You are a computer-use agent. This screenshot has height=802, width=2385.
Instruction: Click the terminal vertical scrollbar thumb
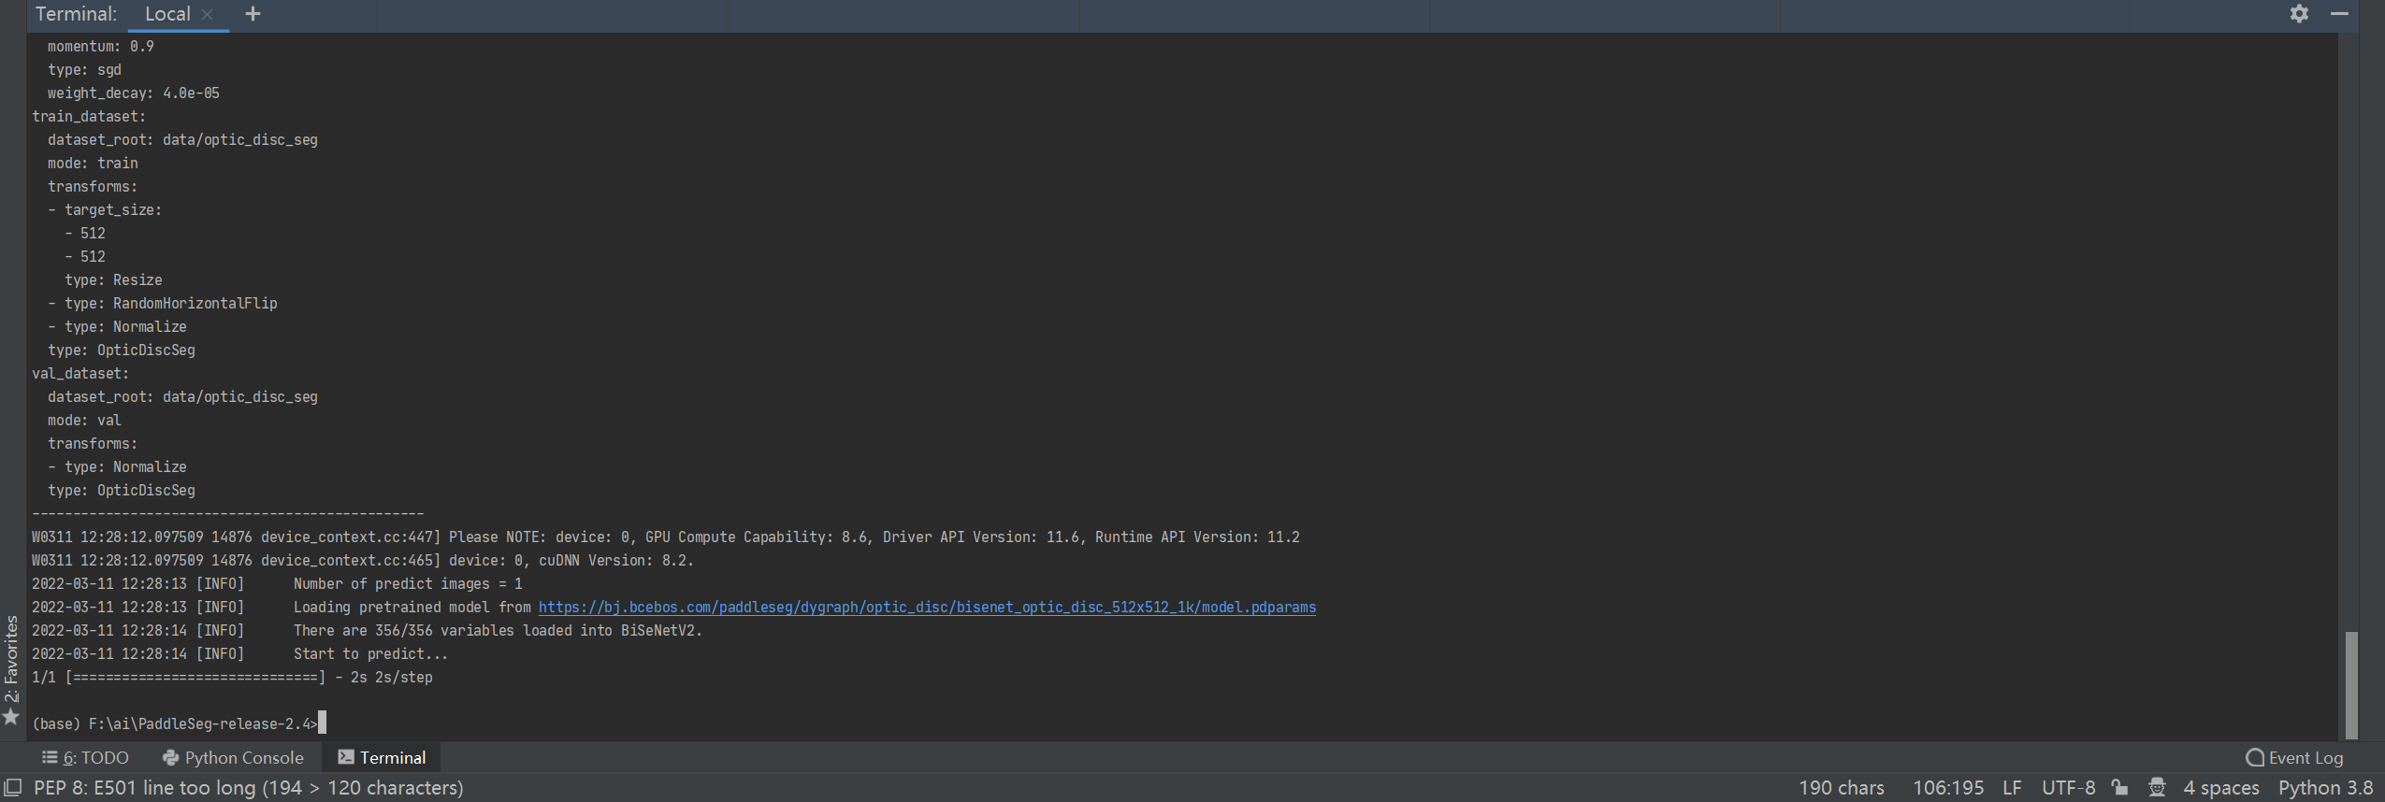point(2351,685)
